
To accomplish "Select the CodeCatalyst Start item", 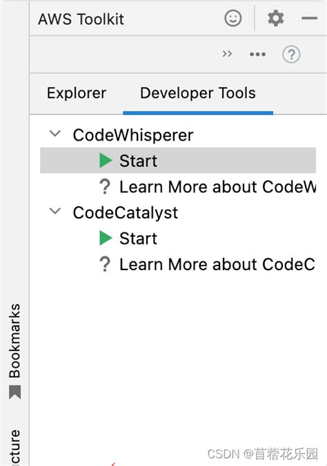I will [178, 238].
